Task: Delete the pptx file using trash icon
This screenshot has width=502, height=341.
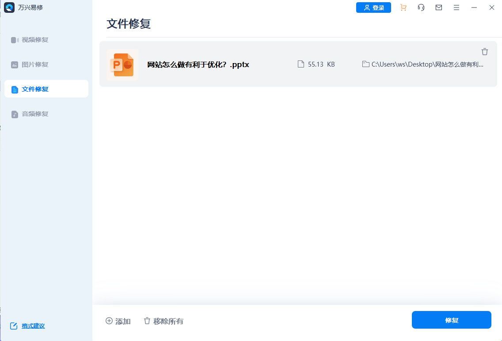Action: click(x=485, y=52)
